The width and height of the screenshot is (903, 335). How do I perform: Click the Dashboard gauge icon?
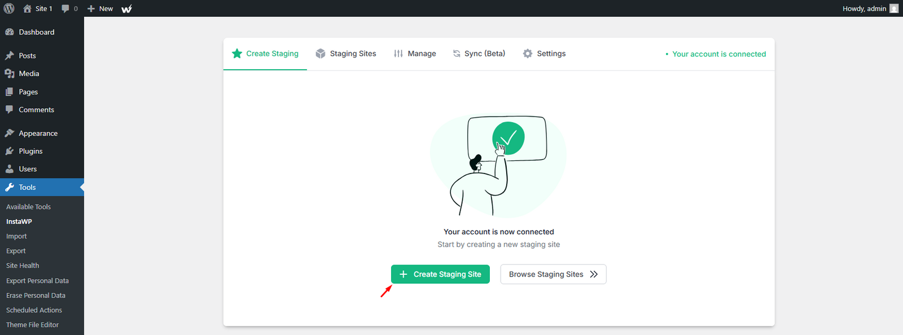10,32
